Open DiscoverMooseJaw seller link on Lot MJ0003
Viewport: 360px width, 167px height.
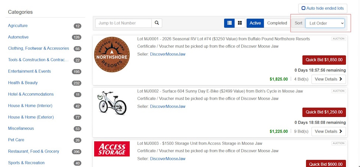tap(168, 159)
